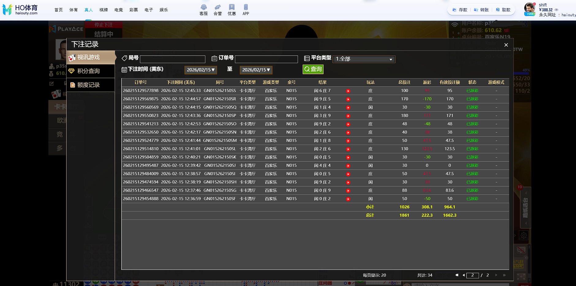Click the APP download icon
The image size is (576, 286).
pyautogui.click(x=246, y=10)
